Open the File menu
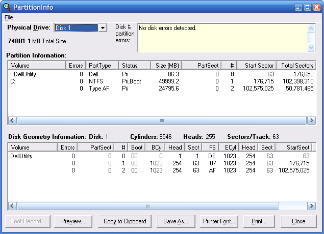This screenshot has height=234, width=324. tap(8, 17)
